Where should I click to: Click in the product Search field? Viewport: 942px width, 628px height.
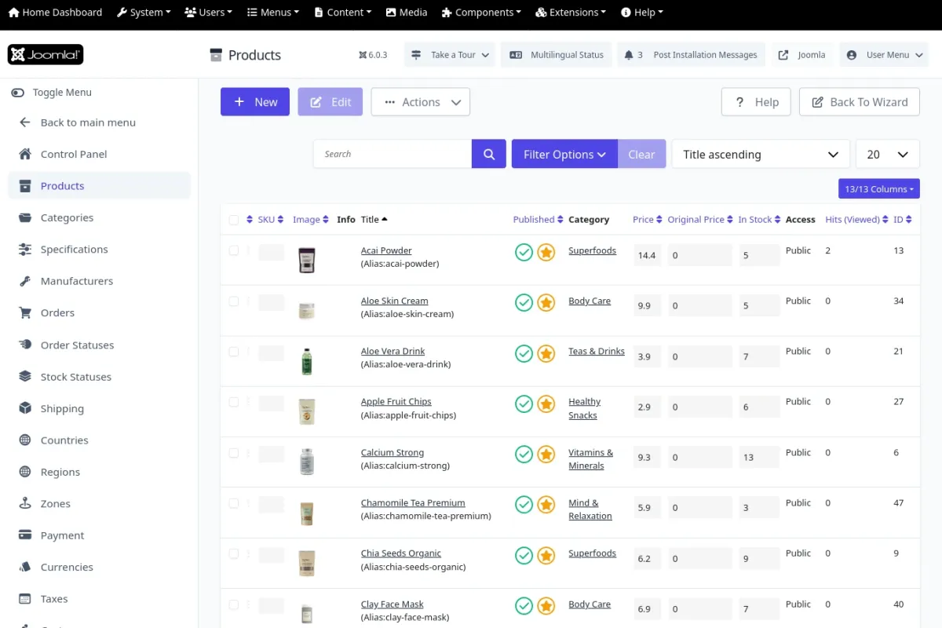392,155
